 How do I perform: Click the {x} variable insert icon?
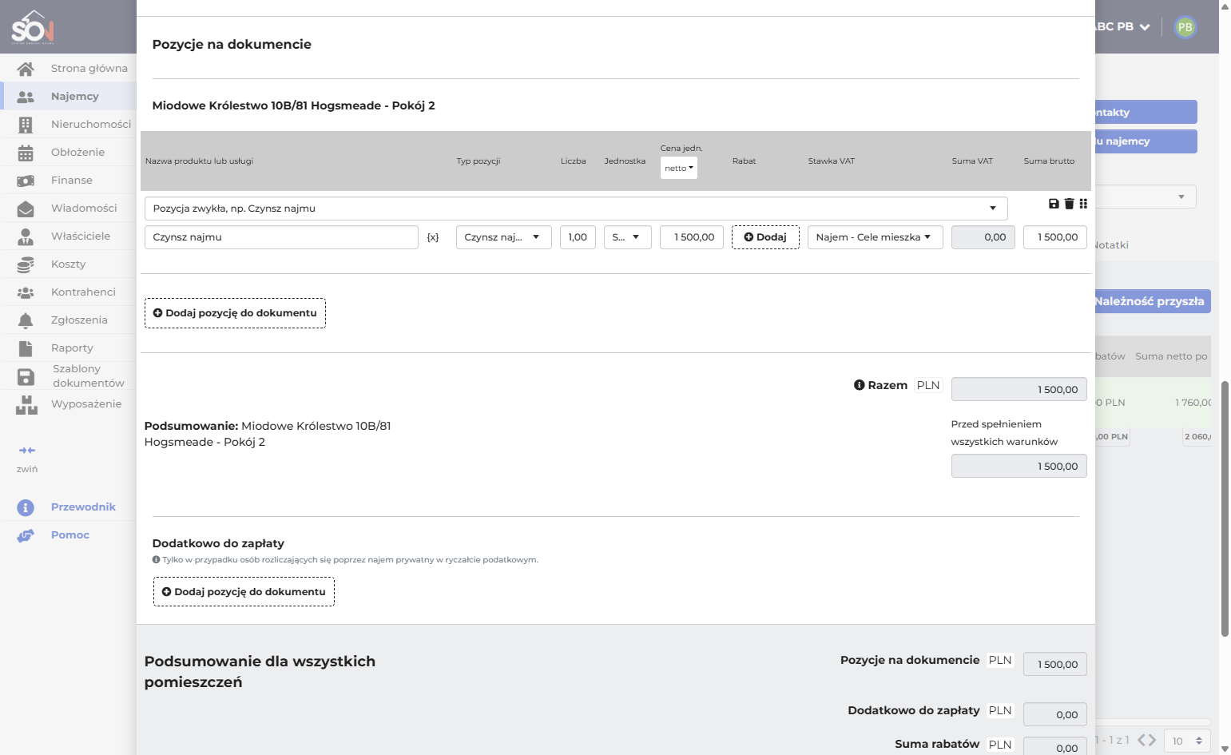(x=433, y=237)
